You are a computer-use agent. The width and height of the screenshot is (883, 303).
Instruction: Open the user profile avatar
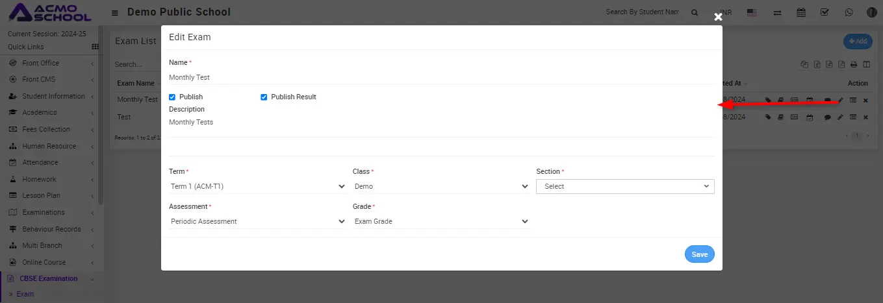pyautogui.click(x=872, y=12)
